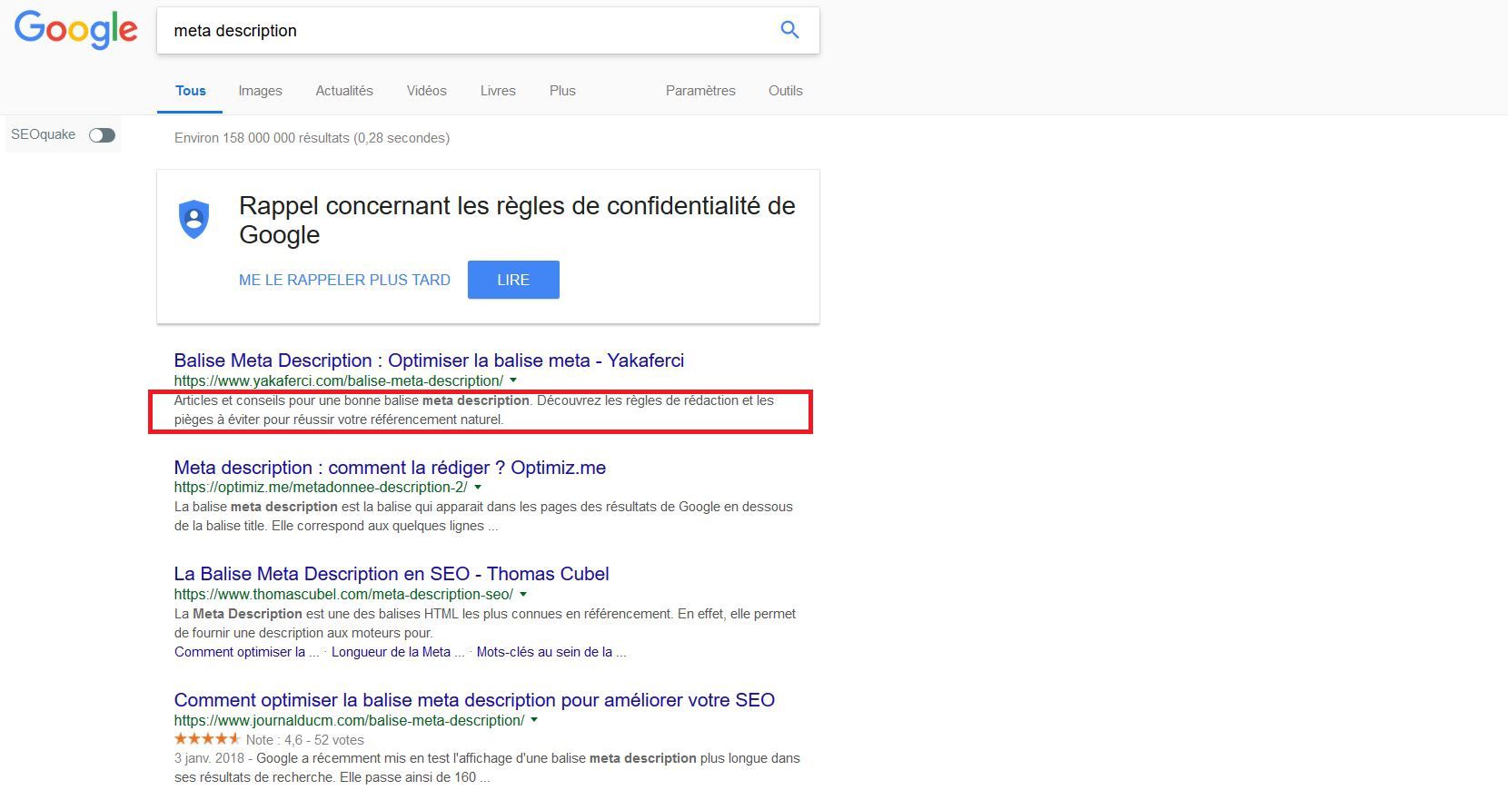Click the privacy reminder heading text

(517, 220)
